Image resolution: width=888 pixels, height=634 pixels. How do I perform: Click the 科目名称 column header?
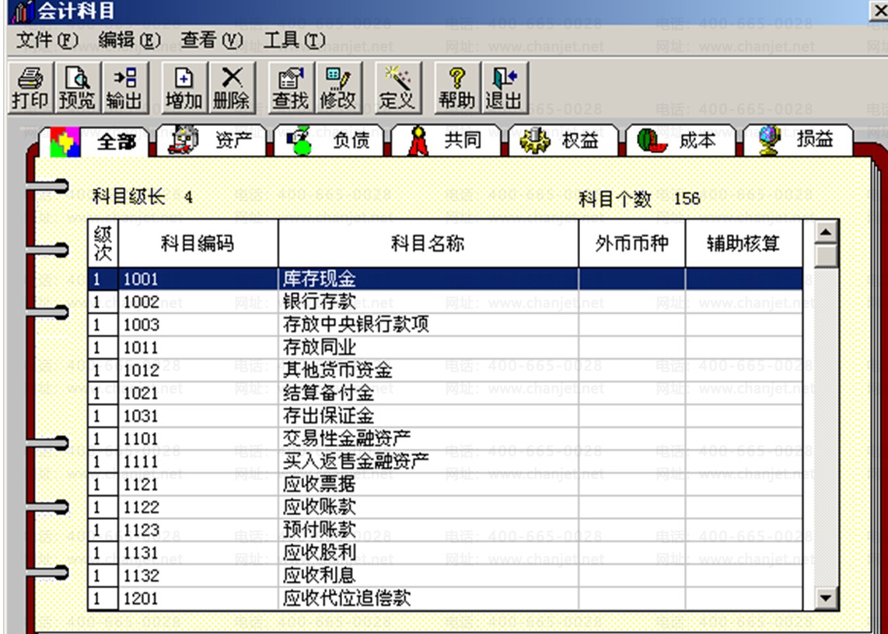428,243
